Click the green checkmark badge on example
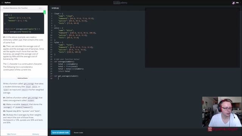 (45, 12)
